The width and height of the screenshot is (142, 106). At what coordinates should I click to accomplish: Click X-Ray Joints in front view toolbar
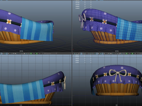coord(28,54)
